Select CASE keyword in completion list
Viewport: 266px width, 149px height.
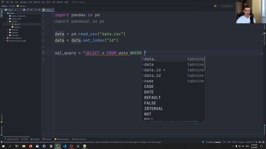click(x=173, y=87)
